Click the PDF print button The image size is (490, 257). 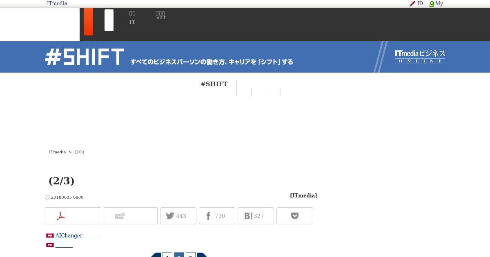pos(73,216)
